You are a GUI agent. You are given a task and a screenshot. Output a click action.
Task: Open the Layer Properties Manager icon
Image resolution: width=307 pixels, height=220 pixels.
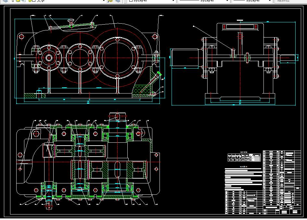(5, 1)
